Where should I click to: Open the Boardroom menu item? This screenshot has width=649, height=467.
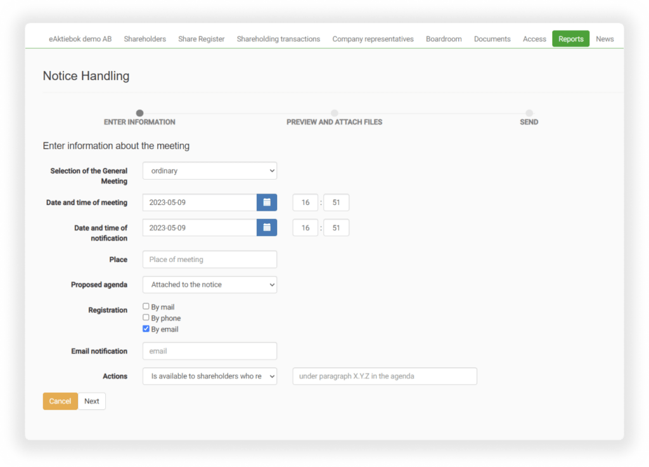(x=444, y=39)
